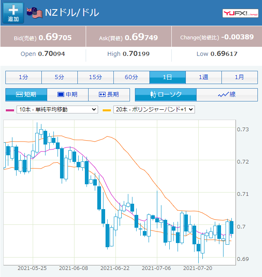
Task: Click the 0.73 price axis label
Action: point(243,130)
